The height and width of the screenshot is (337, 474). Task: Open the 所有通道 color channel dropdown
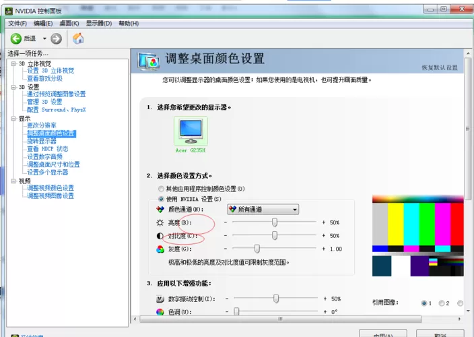263,210
